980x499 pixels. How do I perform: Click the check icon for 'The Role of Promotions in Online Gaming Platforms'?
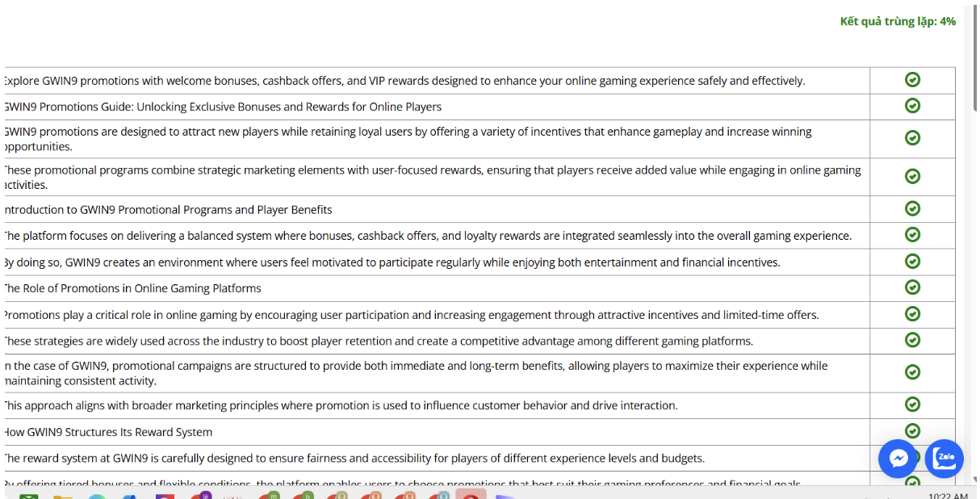(912, 287)
